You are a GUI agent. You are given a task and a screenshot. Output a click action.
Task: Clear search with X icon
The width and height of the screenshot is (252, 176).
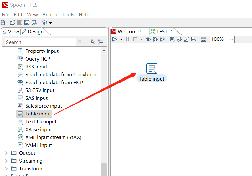[x=80, y=42]
